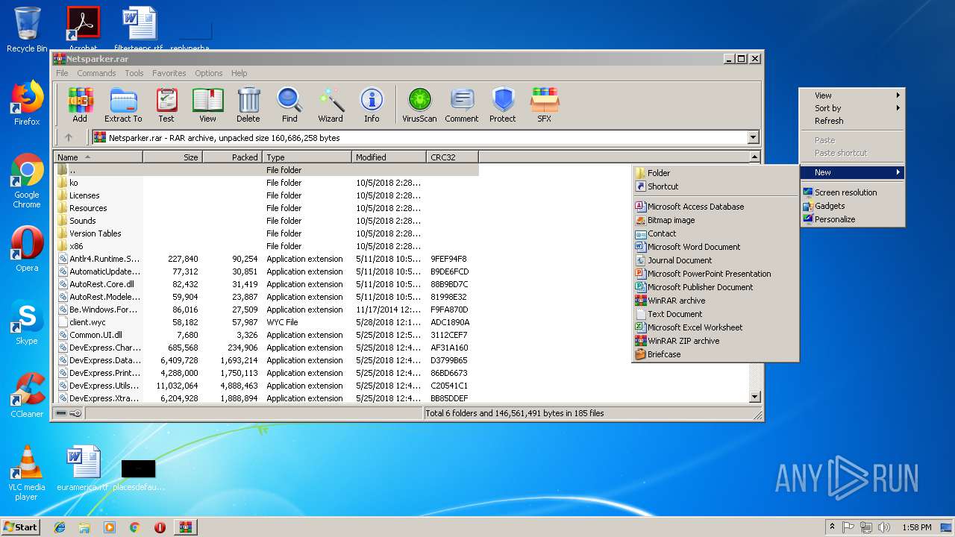955x537 pixels.
Task: Sort by Modified column header
Action: coord(389,157)
